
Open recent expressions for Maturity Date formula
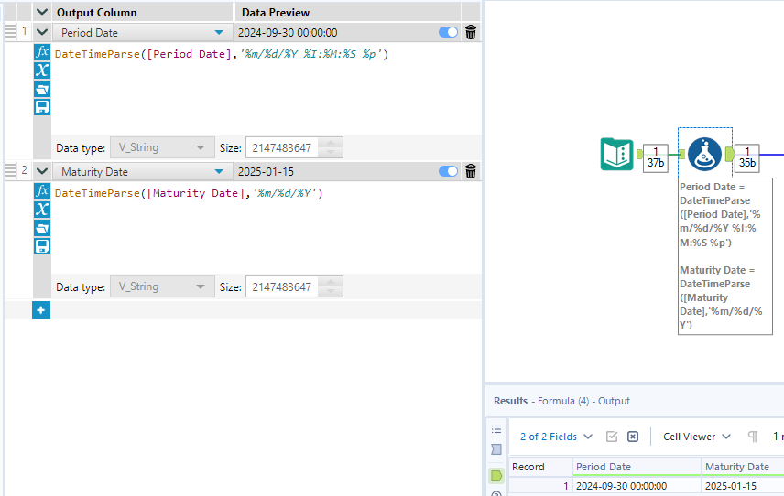42,228
